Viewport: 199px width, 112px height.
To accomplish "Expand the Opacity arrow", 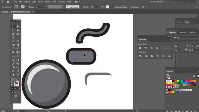I will click(x=99, y=7).
